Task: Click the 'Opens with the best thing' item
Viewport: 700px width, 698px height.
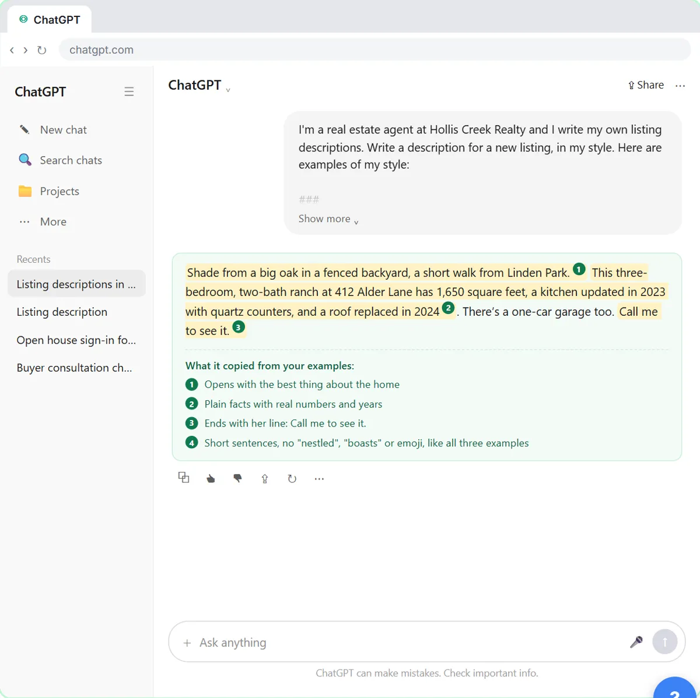Action: [302, 385]
